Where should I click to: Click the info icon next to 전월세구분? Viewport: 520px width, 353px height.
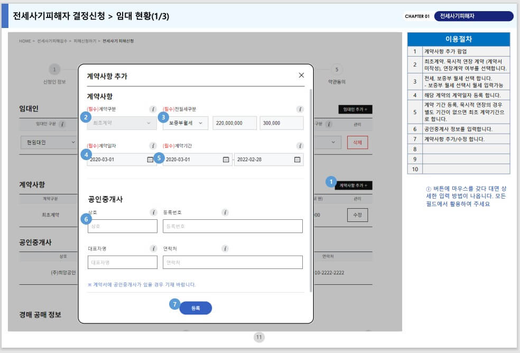point(301,109)
